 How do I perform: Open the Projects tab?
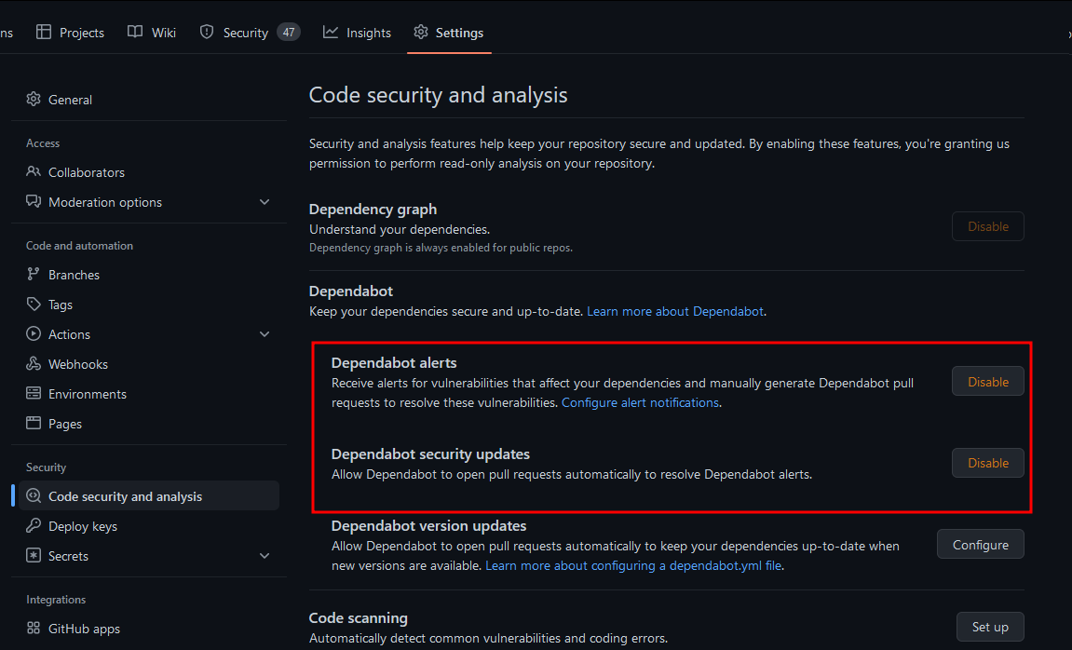(70, 32)
